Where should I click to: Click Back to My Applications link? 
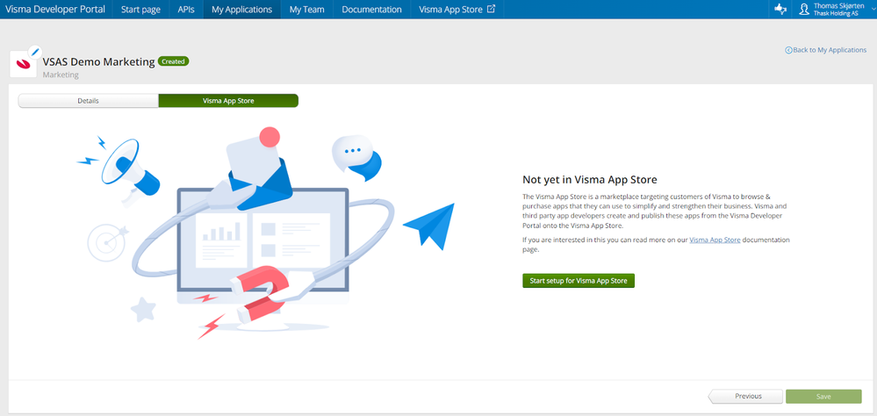coord(830,50)
